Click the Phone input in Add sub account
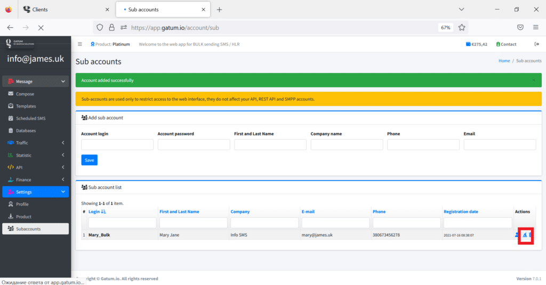546x285 pixels. [x=423, y=145]
